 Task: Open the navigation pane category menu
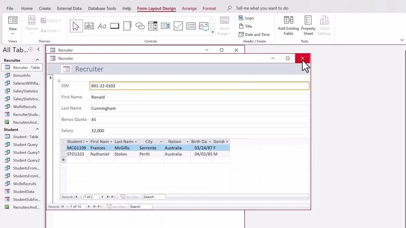pos(30,49)
